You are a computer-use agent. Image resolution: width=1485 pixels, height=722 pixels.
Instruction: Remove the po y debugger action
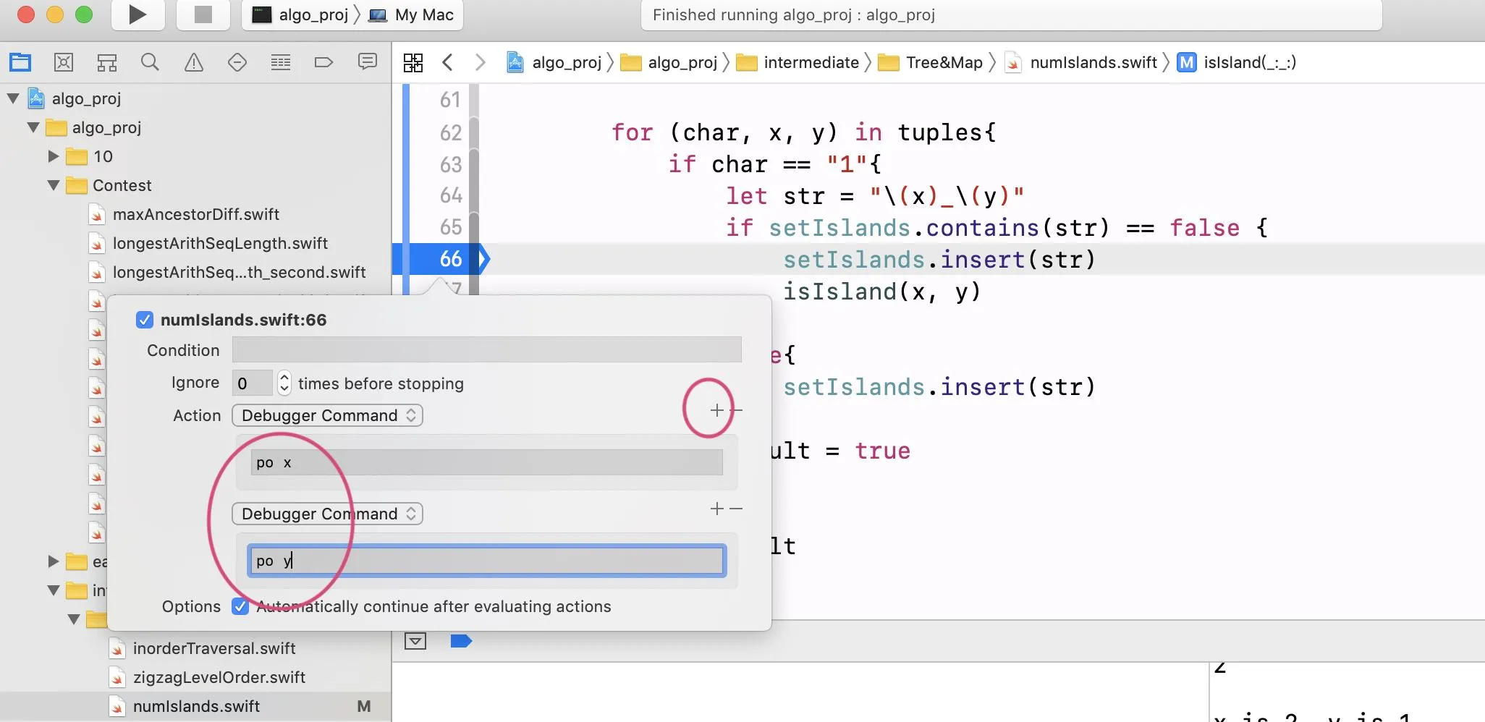(x=736, y=509)
